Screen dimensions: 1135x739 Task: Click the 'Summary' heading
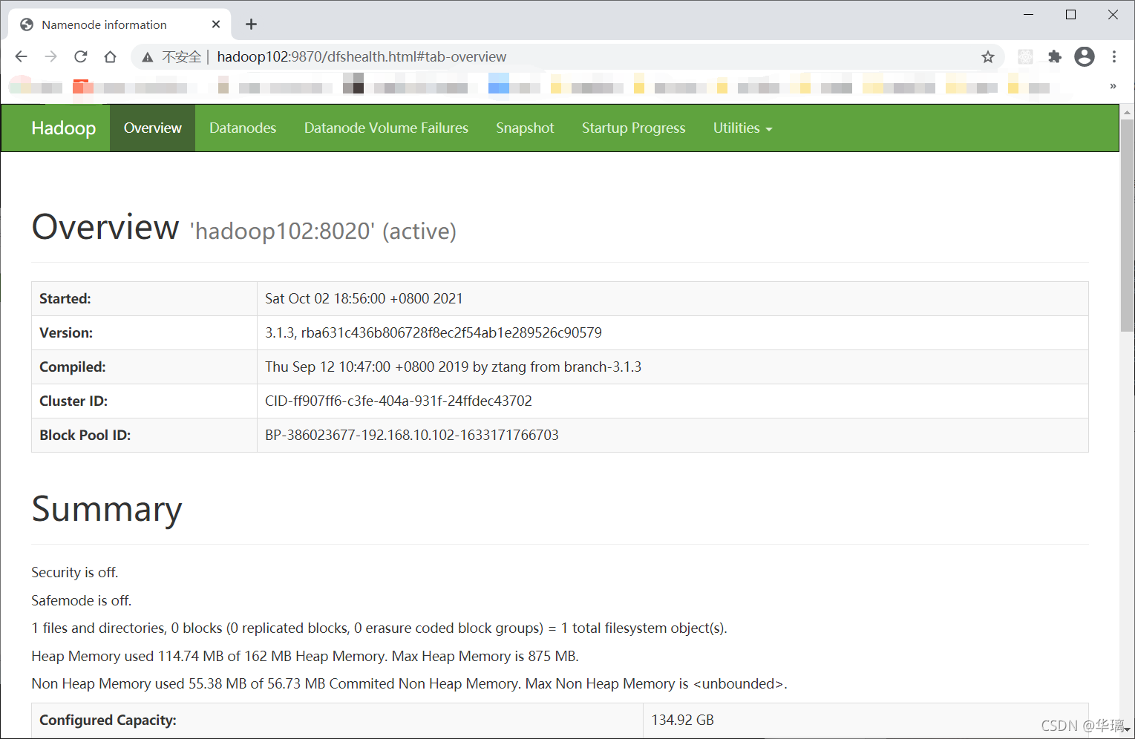107,509
